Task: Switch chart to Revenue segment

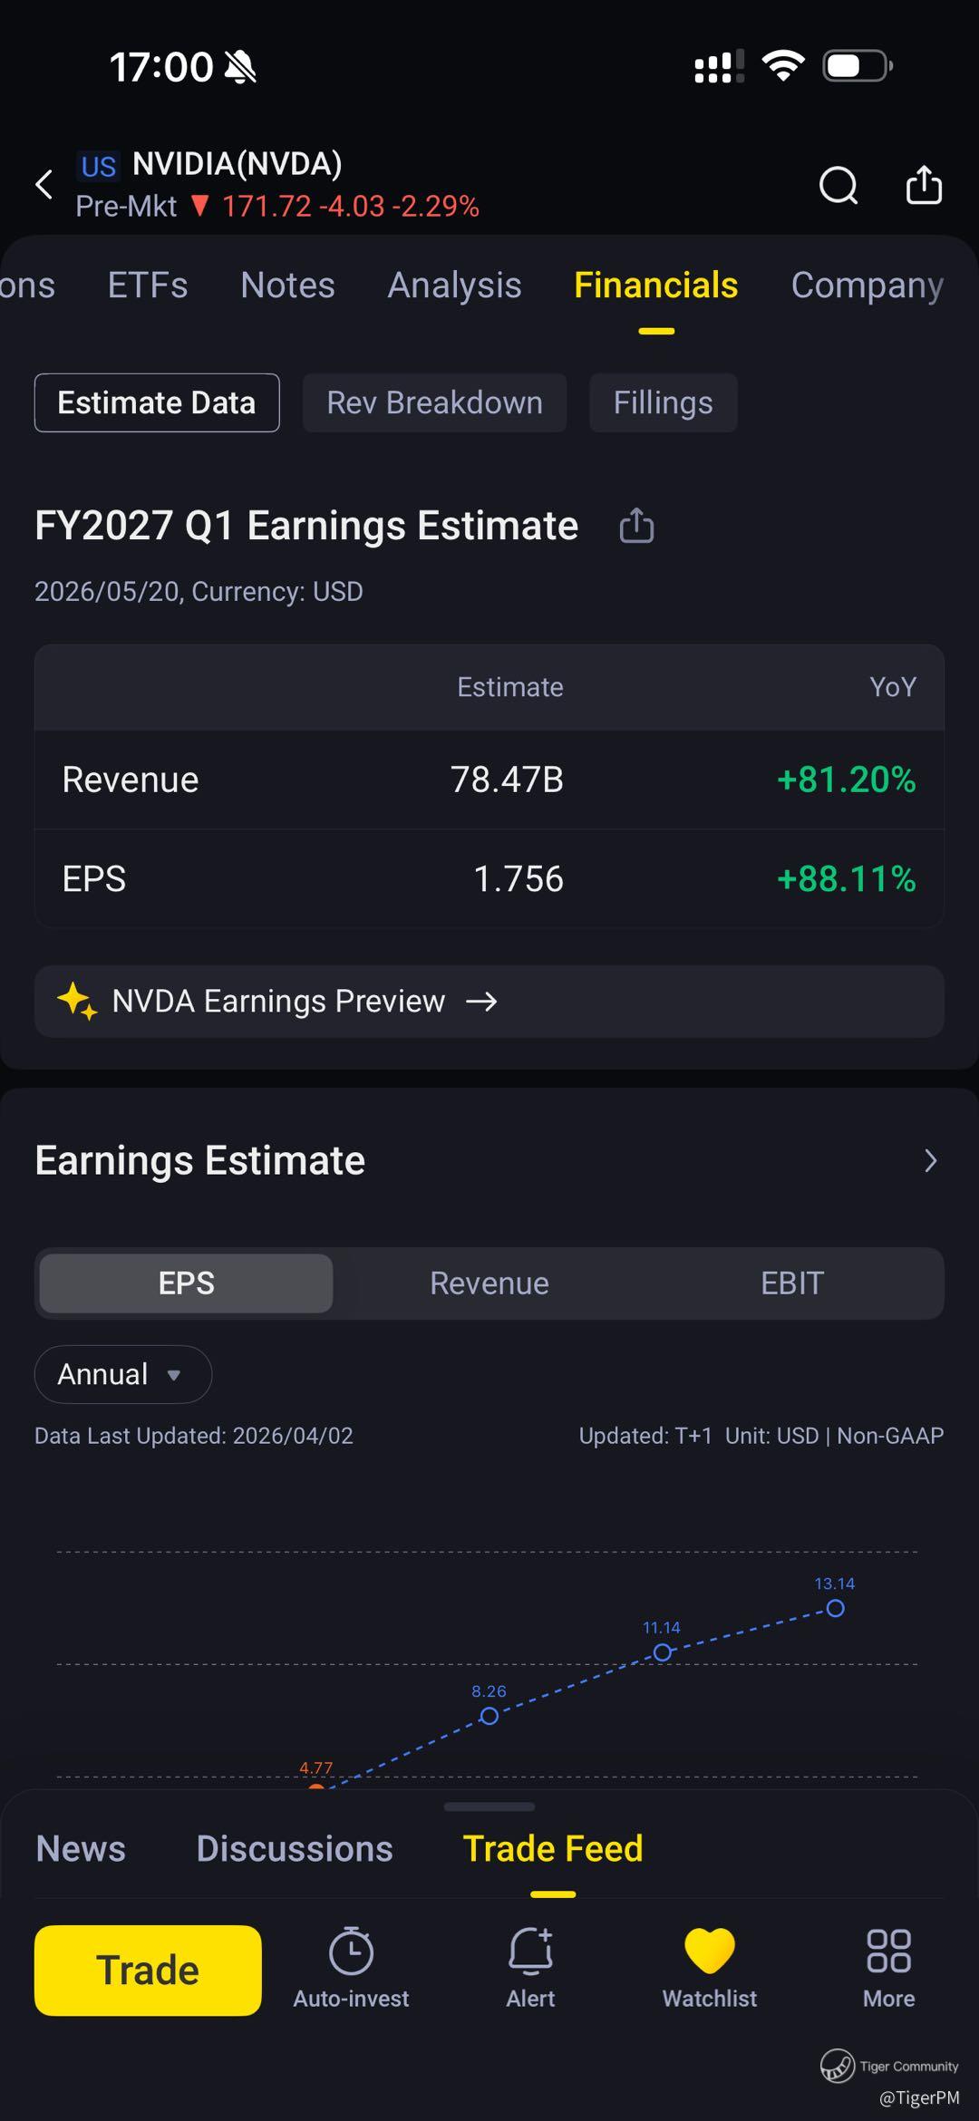Action: (x=489, y=1283)
